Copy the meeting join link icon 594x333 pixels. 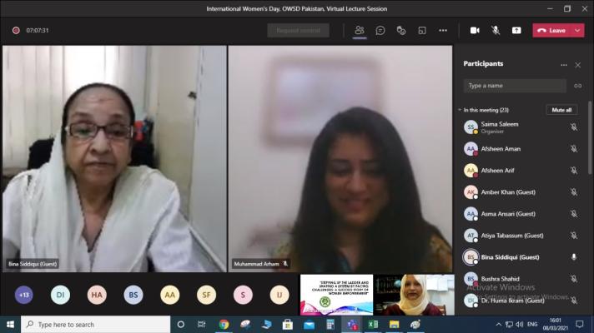[577, 86]
